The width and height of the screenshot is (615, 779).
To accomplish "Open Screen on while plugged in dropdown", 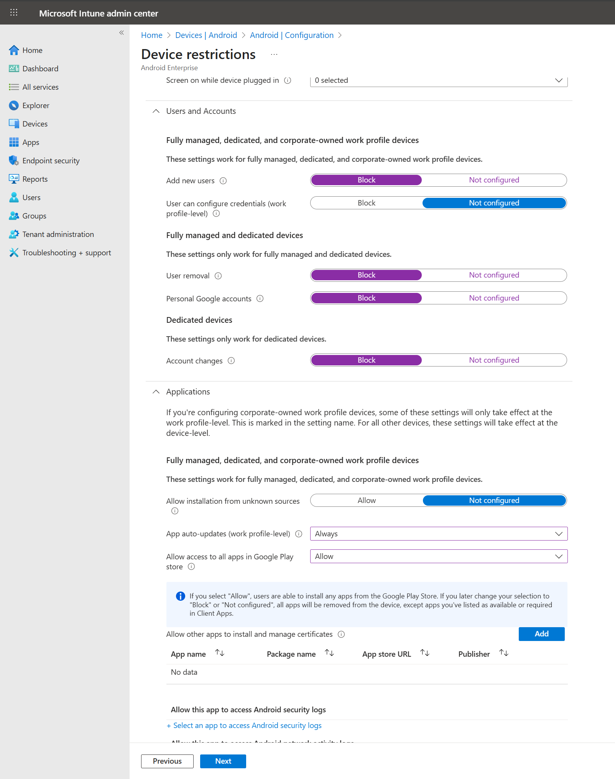I will (x=439, y=81).
